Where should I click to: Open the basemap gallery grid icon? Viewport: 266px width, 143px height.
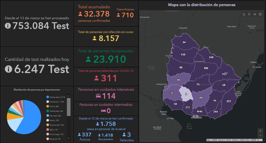[x=260, y=14]
